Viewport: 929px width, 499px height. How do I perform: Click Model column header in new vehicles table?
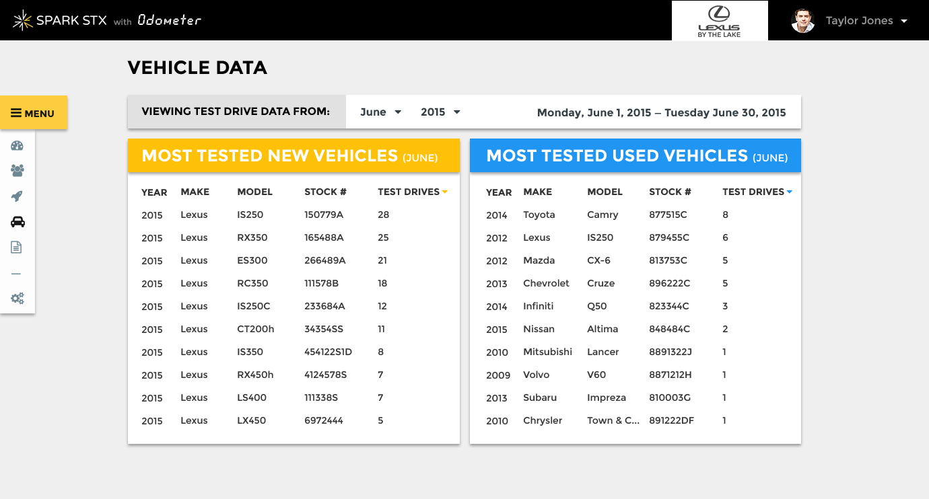[x=255, y=192]
